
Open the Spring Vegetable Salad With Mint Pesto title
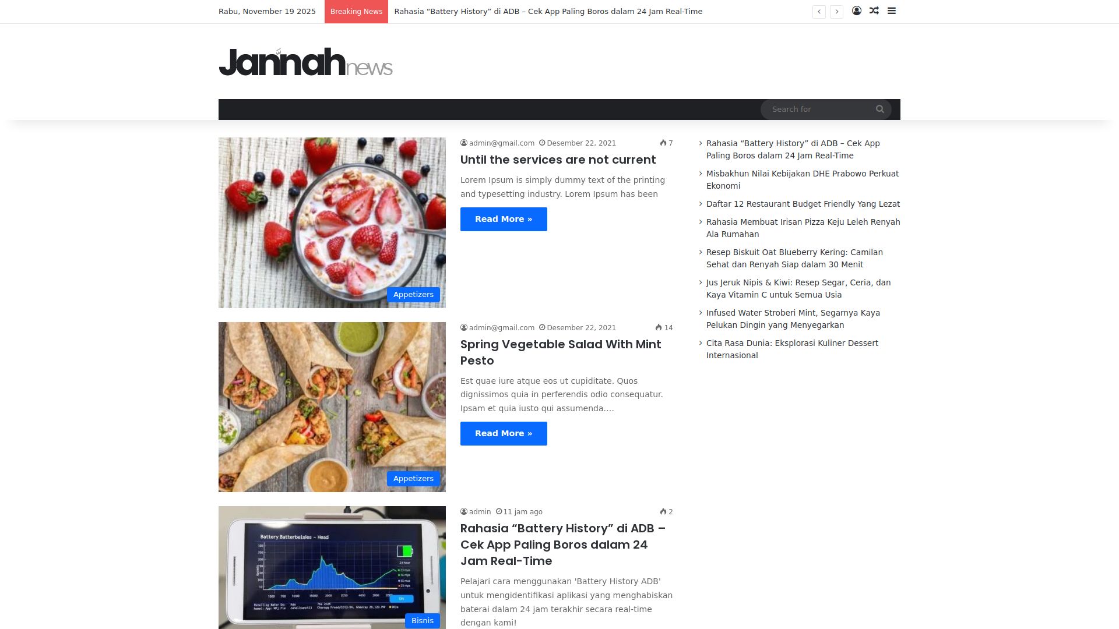coord(561,352)
